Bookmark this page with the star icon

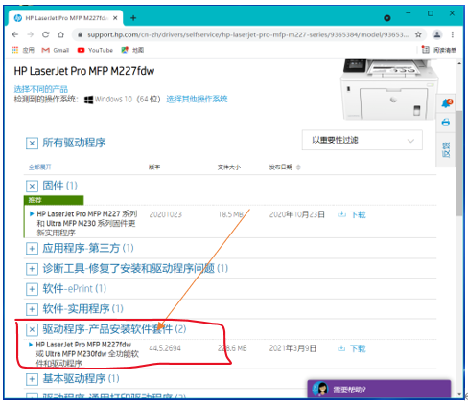coord(418,34)
